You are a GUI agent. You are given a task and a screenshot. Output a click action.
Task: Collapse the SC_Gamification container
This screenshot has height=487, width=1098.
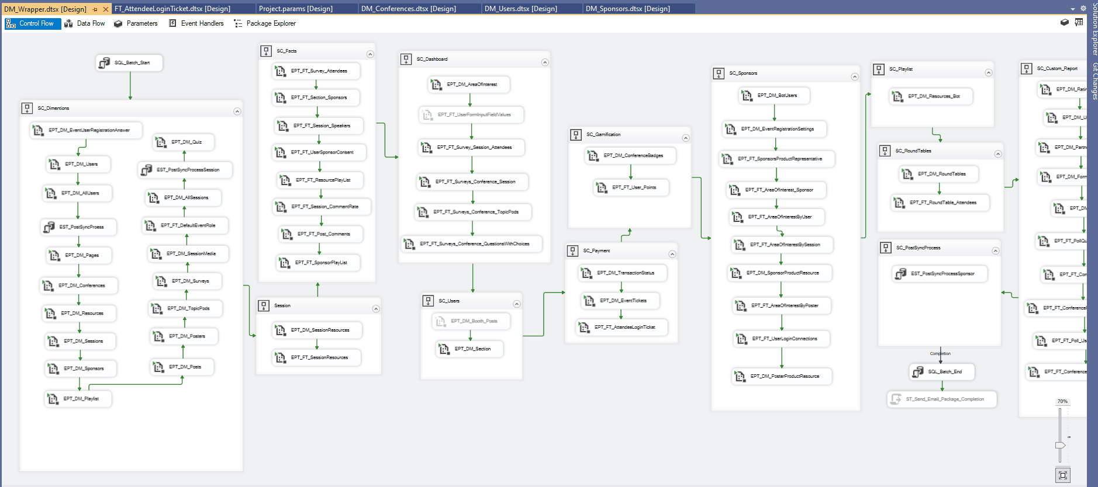click(x=685, y=138)
